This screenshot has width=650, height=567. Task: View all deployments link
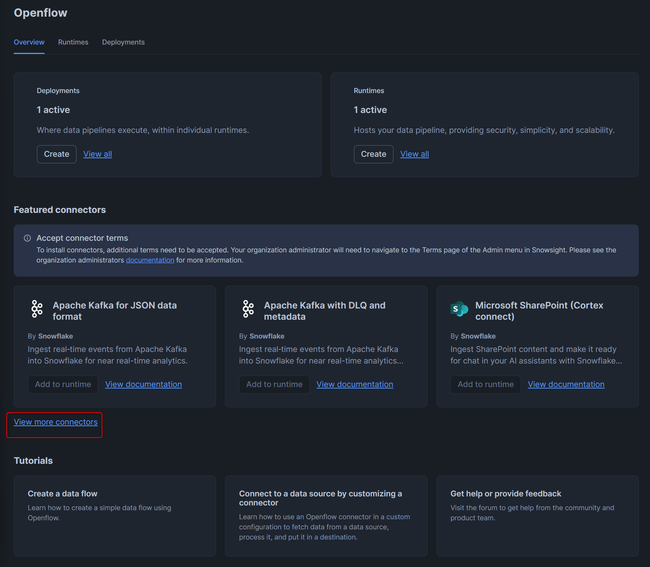click(x=97, y=154)
